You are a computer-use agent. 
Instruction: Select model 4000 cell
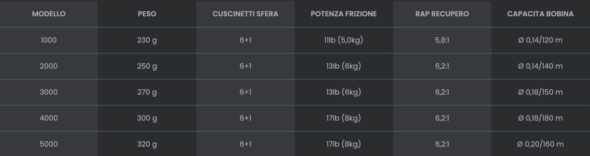coord(49,118)
